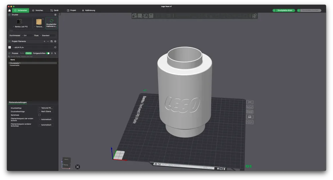333x180 pixels.
Task: Open the Kalibrierung tab
Action: point(89,10)
